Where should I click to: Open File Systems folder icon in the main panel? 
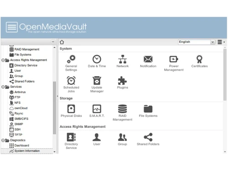(148, 111)
